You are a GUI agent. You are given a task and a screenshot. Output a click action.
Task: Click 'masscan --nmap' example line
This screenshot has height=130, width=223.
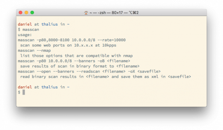point(34,51)
